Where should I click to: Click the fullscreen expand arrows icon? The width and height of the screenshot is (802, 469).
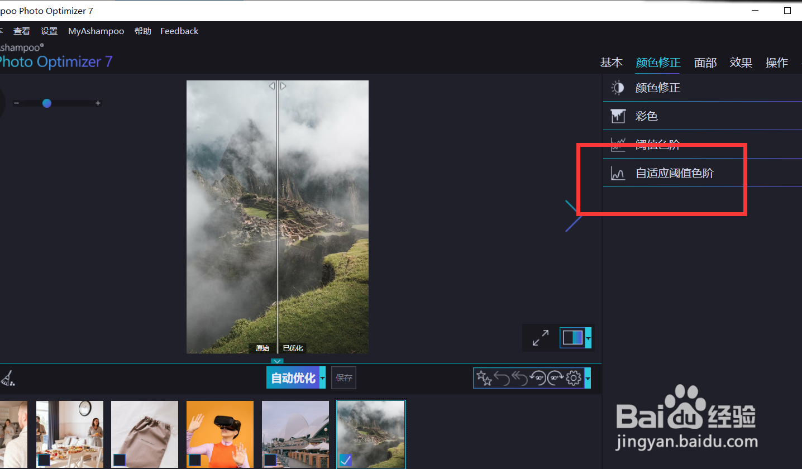(x=540, y=338)
